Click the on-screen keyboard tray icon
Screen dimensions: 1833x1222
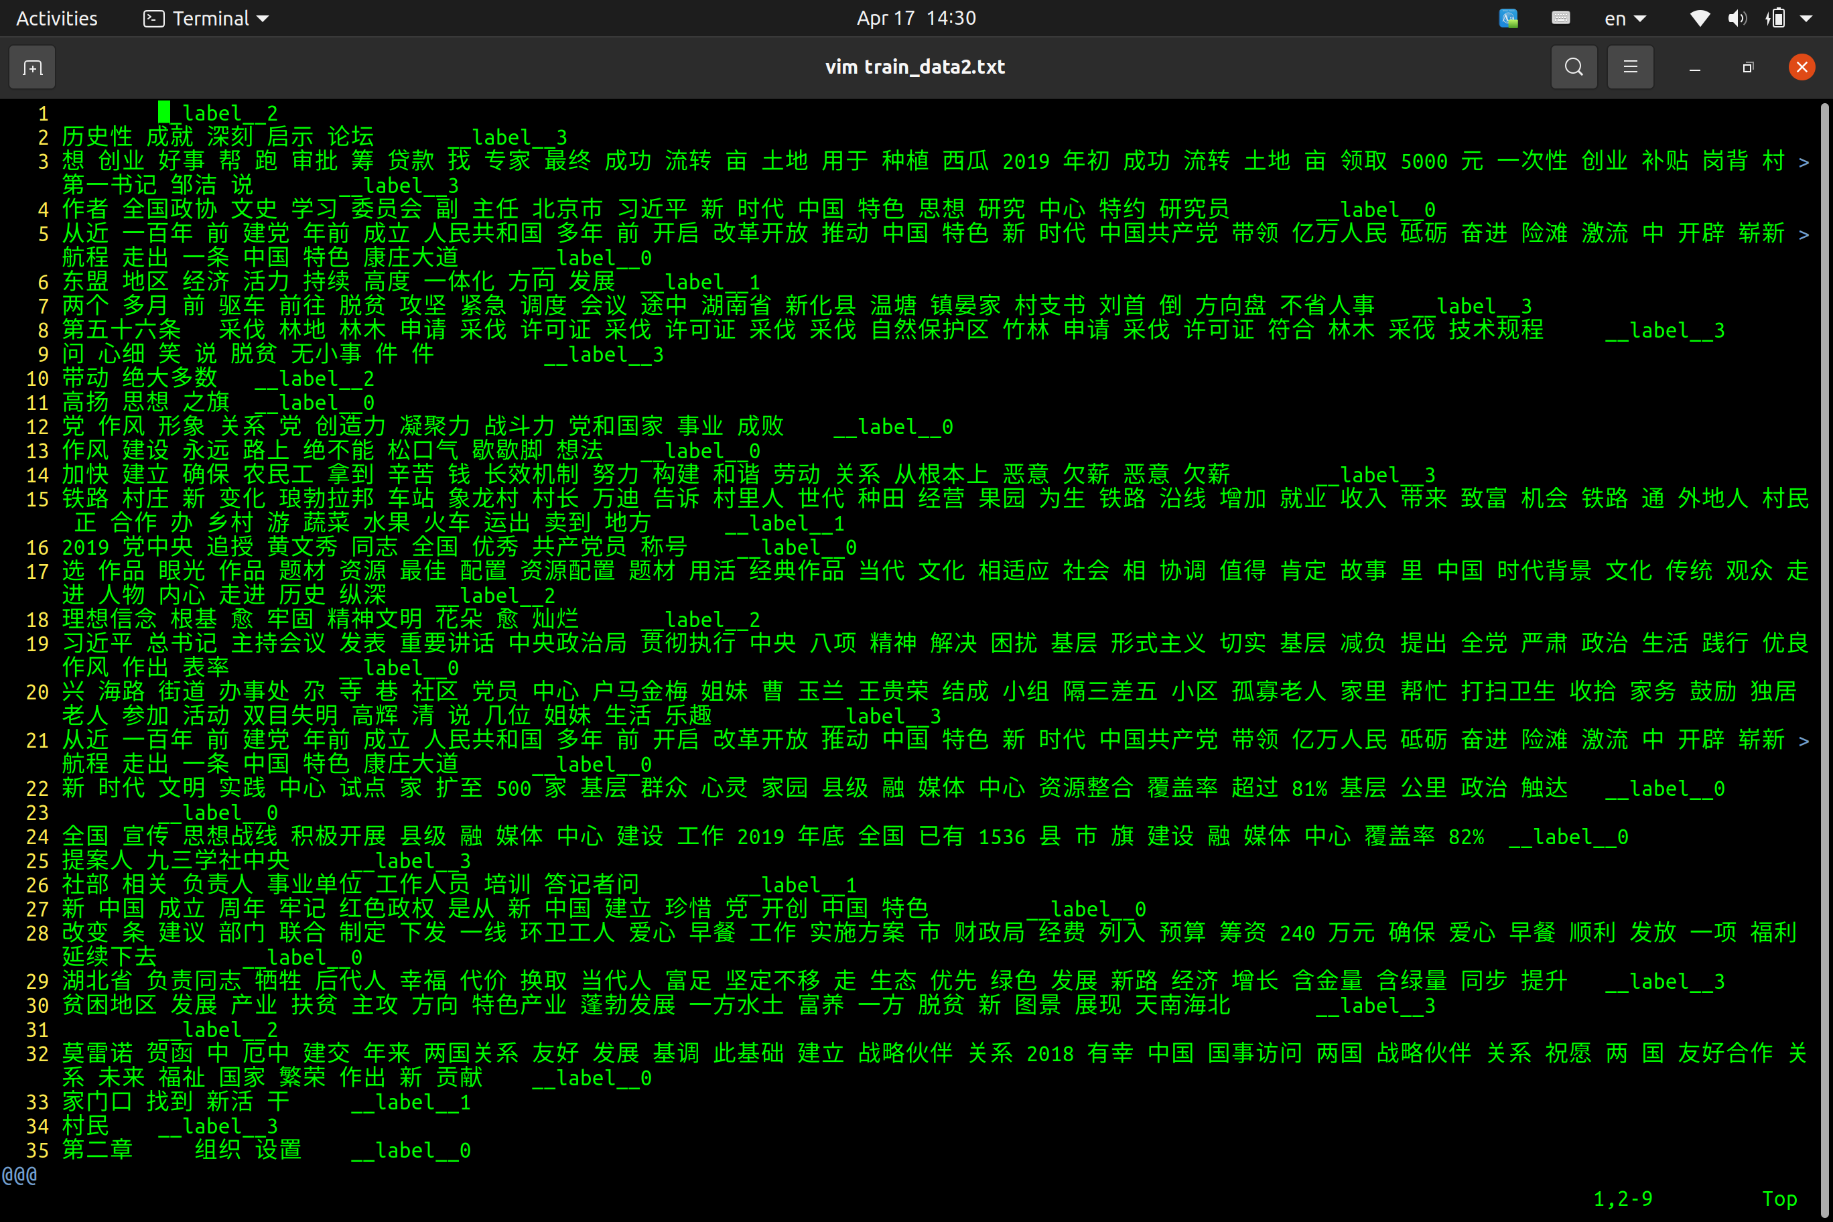tap(1560, 18)
